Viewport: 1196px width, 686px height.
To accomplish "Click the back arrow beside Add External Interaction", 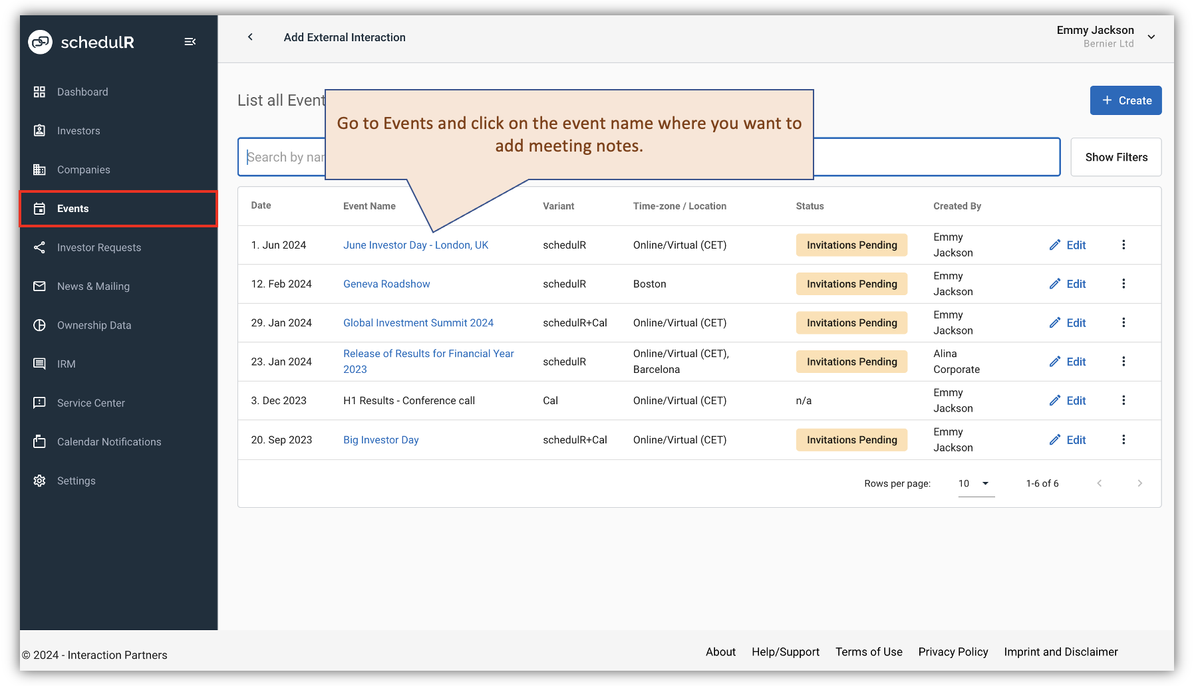I will click(x=251, y=37).
